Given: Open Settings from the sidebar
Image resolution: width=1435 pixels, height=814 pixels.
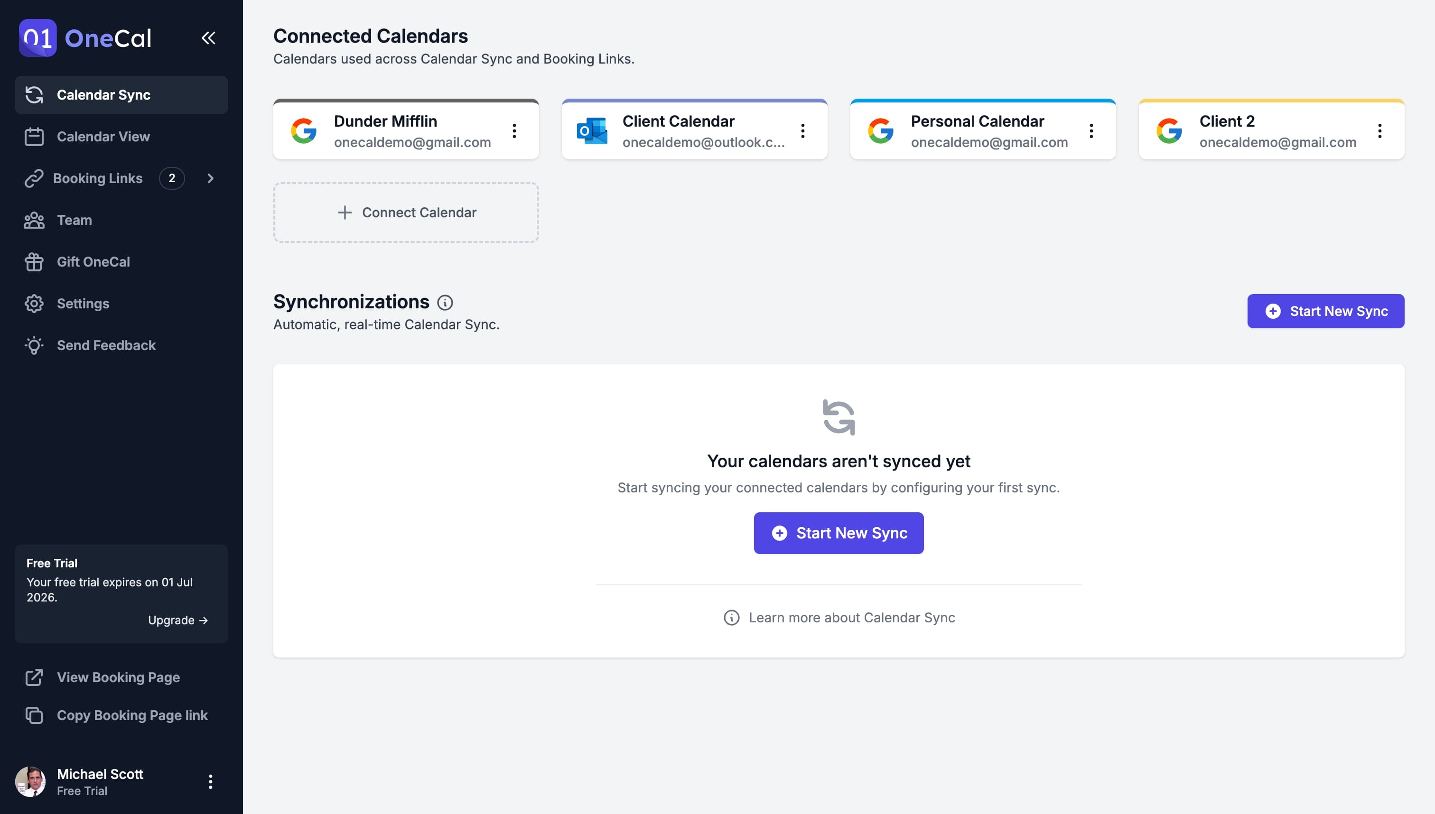Looking at the screenshot, I should point(83,304).
